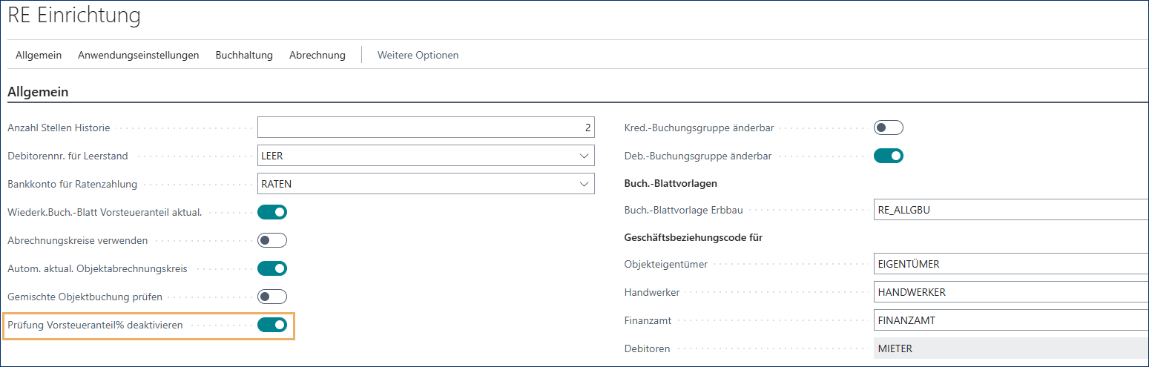Open the Allgemein menu item
This screenshot has width=1149, height=367.
[x=39, y=55]
